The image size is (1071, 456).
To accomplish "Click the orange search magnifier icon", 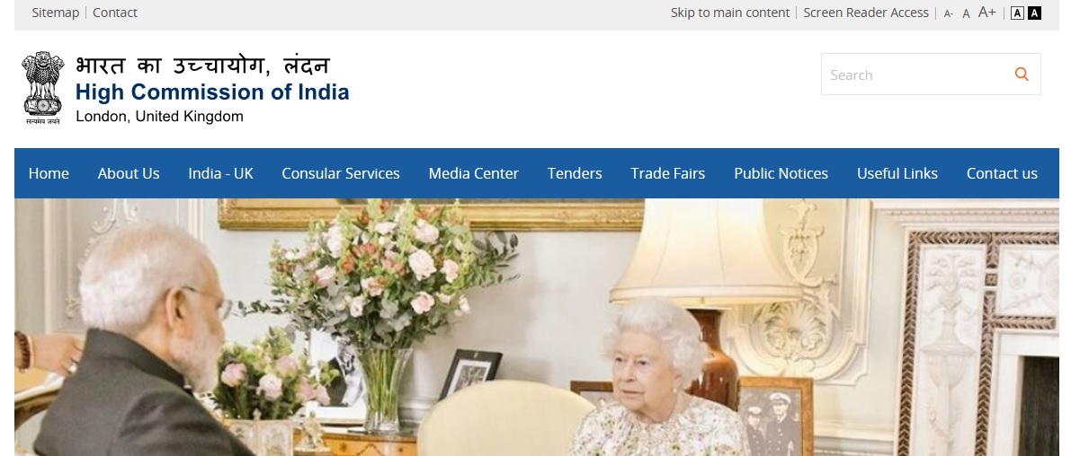I will (1022, 75).
